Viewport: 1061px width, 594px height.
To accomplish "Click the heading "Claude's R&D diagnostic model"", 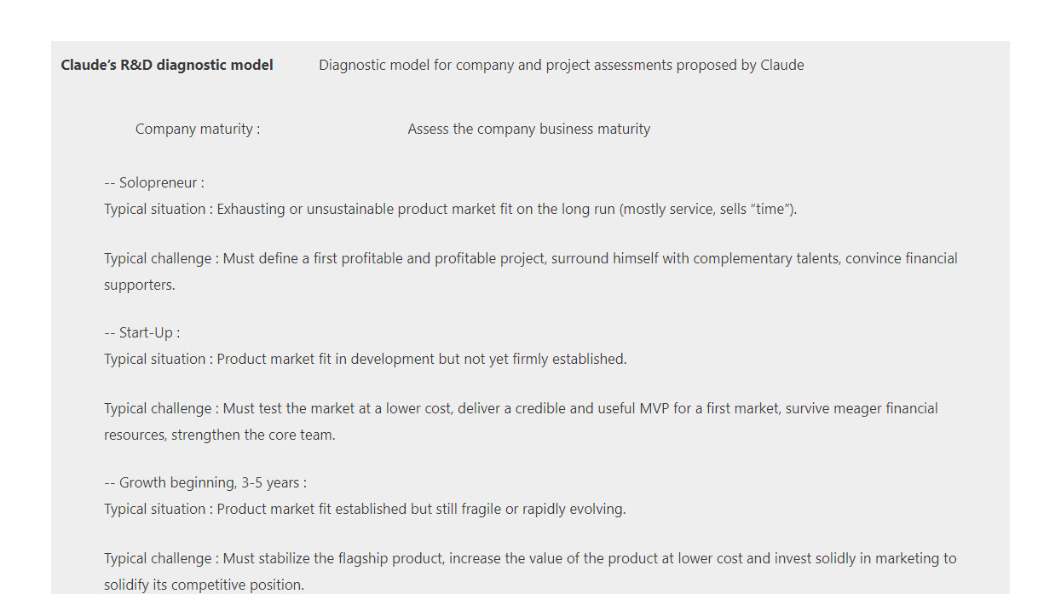I will [x=167, y=65].
